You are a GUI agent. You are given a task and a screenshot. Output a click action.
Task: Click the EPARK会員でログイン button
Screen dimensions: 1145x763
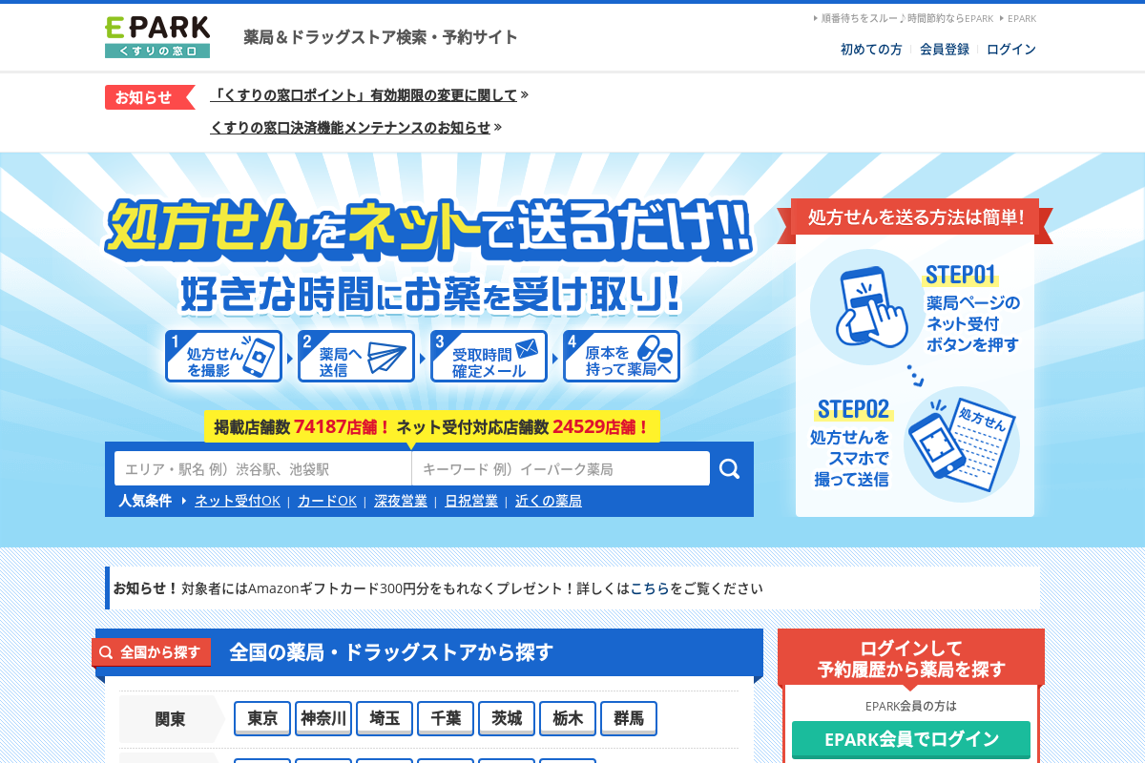(x=911, y=739)
